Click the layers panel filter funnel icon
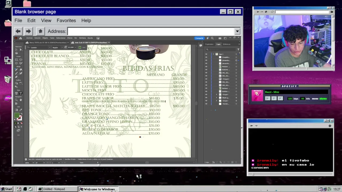Image resolution: width=342 pixels, height=192 pixels. [238, 50]
